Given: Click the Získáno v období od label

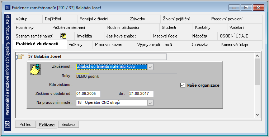Looking at the screenshot, I should [x=54, y=93].
